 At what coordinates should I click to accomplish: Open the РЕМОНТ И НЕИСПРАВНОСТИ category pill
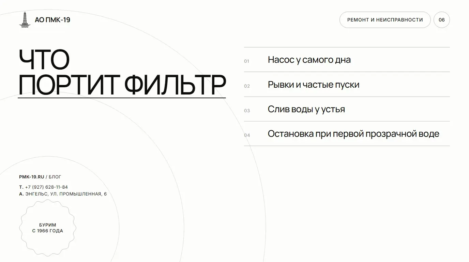pyautogui.click(x=385, y=20)
